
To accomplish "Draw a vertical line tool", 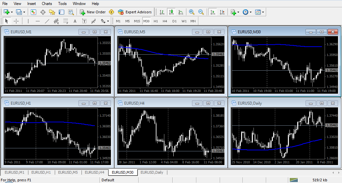I will 28,21.
